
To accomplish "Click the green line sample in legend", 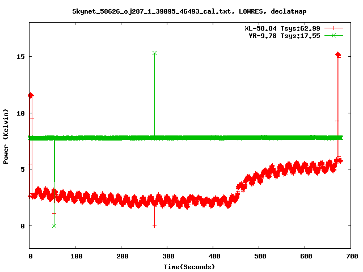I will tap(334, 35).
